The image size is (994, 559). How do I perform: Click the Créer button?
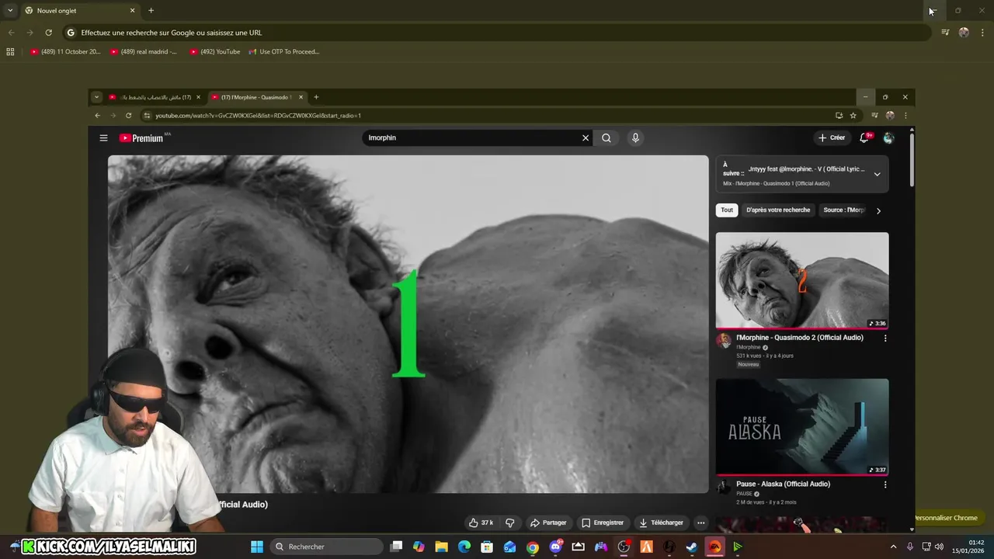pyautogui.click(x=831, y=138)
